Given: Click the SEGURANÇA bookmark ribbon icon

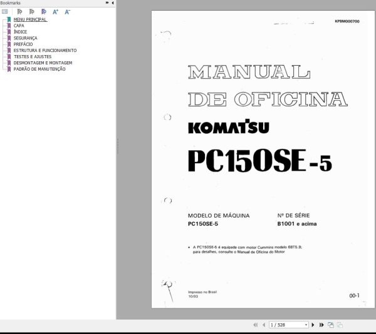Looking at the screenshot, I should point(9,38).
